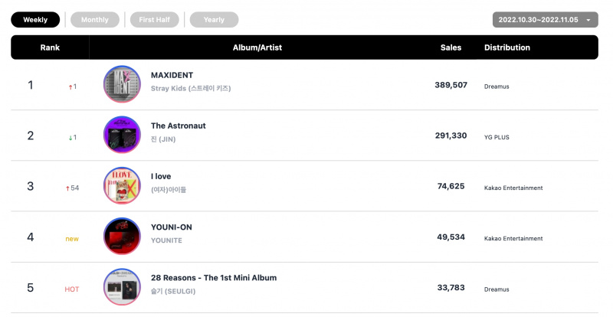Click the red up arrow beside rank 3
The height and width of the screenshot is (317, 613).
(67, 188)
